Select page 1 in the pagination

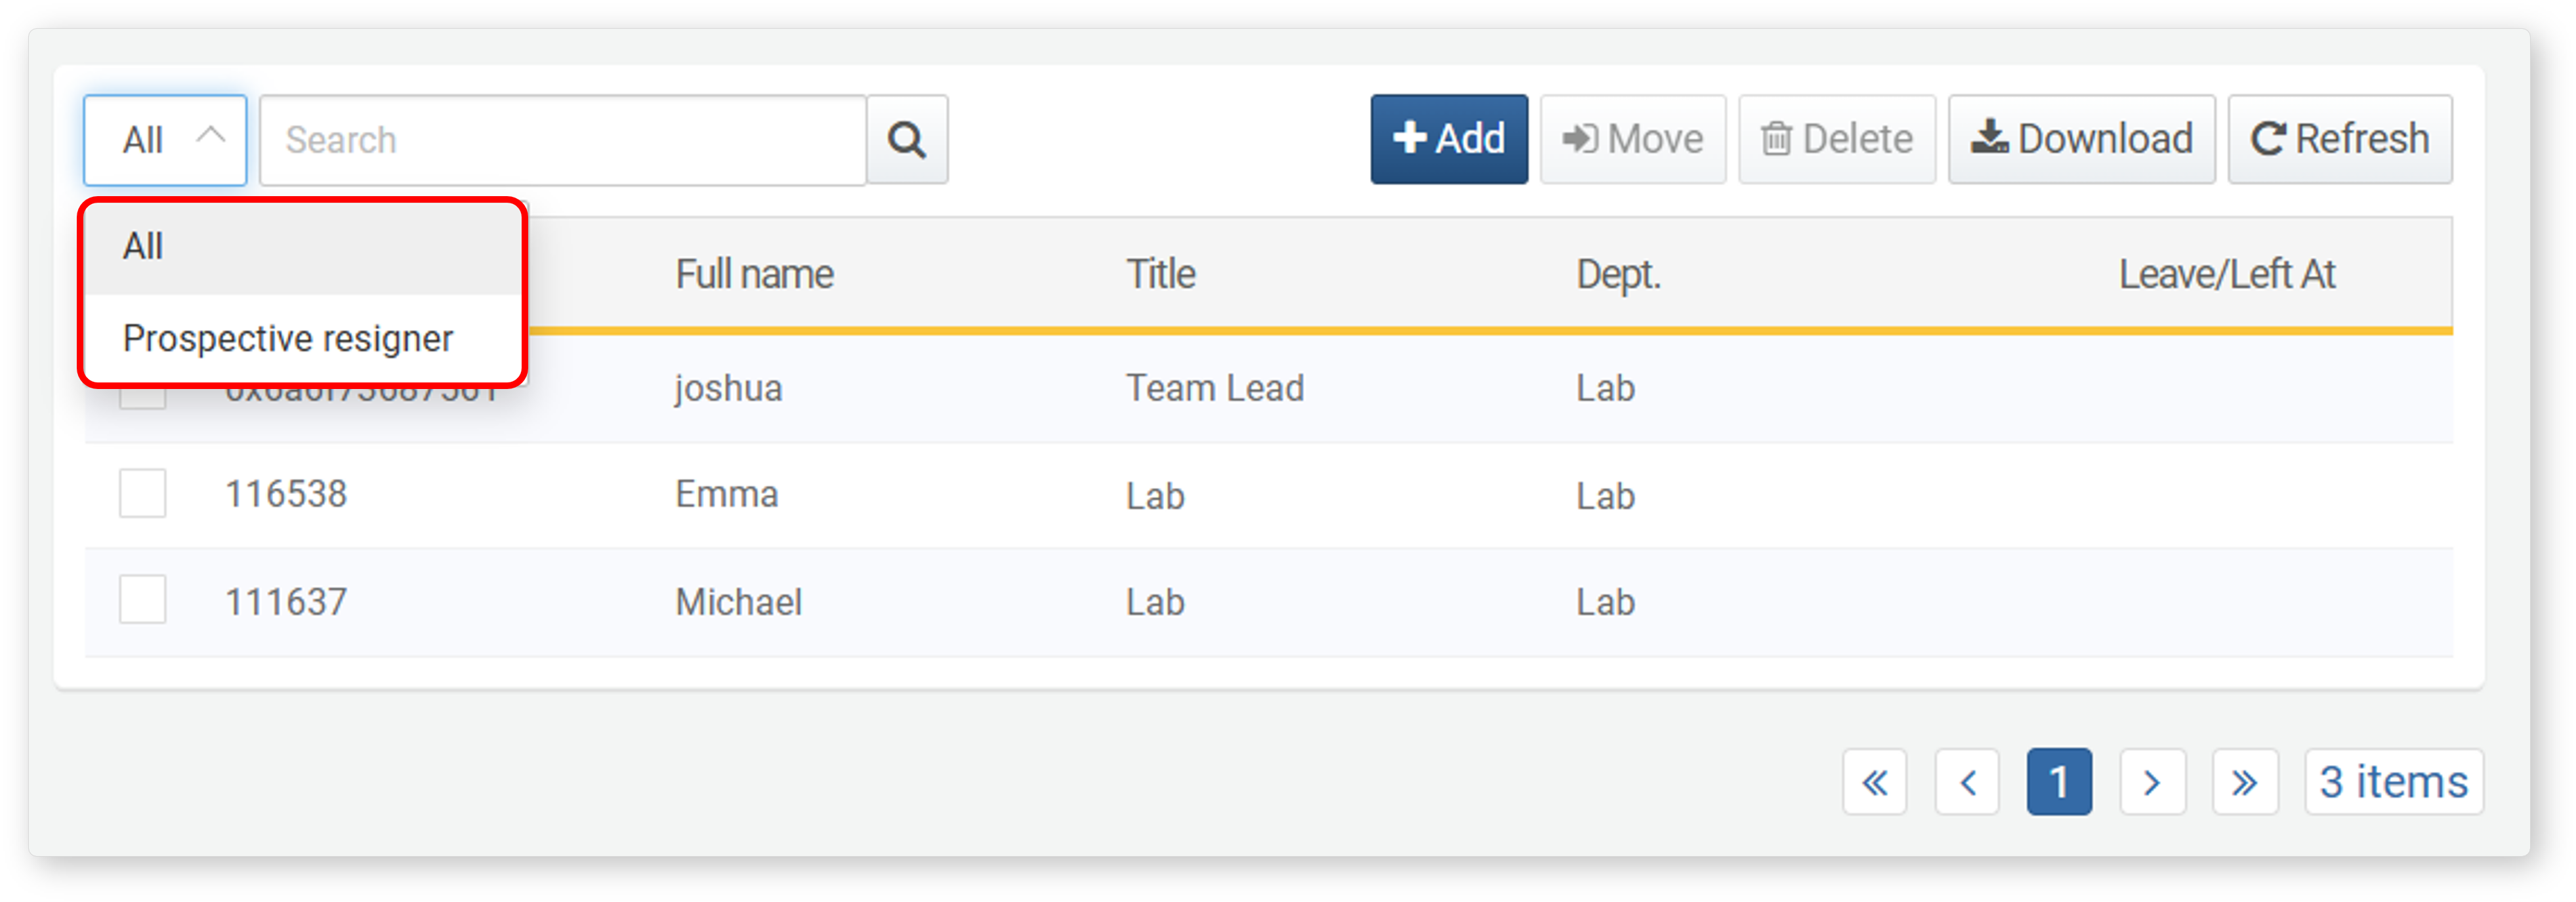tap(2059, 781)
